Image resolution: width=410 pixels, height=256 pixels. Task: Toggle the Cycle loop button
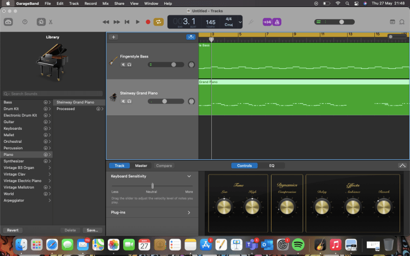click(159, 22)
